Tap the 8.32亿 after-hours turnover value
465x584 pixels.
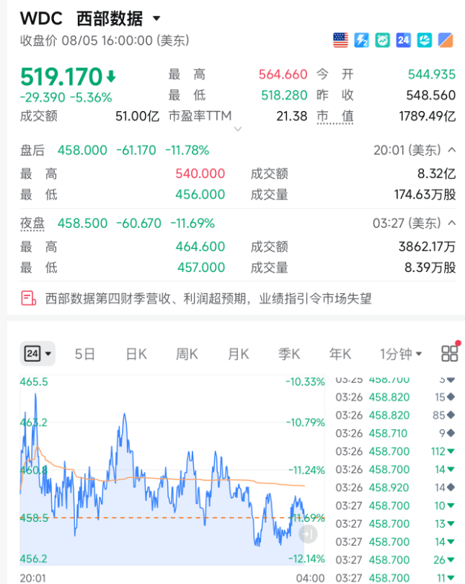coord(436,174)
